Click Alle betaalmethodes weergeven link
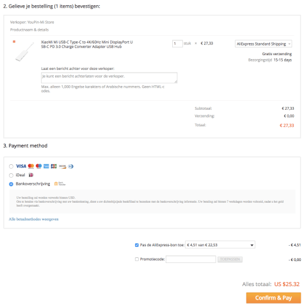The image size is (304, 306). point(33,219)
